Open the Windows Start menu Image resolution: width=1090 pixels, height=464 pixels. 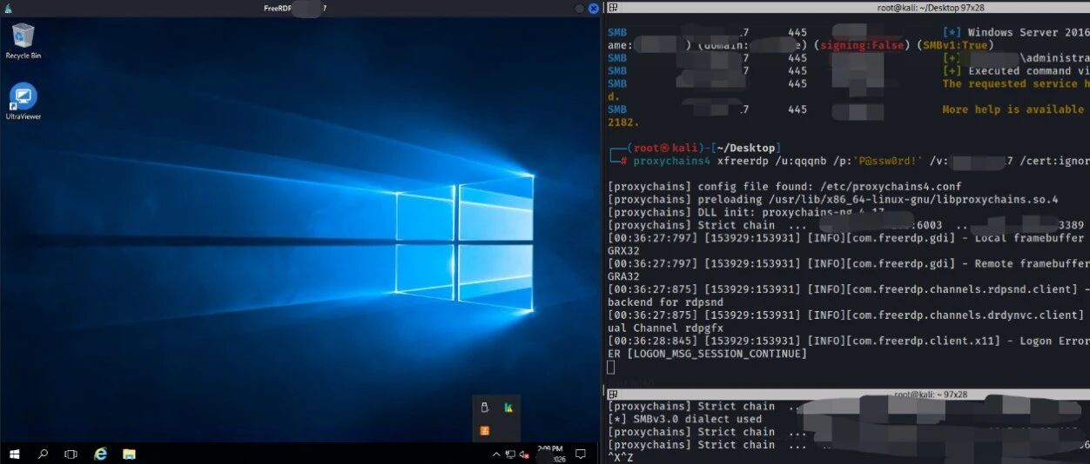tap(14, 454)
